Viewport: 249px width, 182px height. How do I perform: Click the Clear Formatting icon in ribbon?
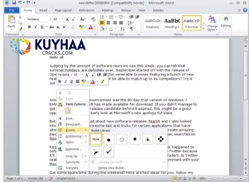click(x=93, y=19)
